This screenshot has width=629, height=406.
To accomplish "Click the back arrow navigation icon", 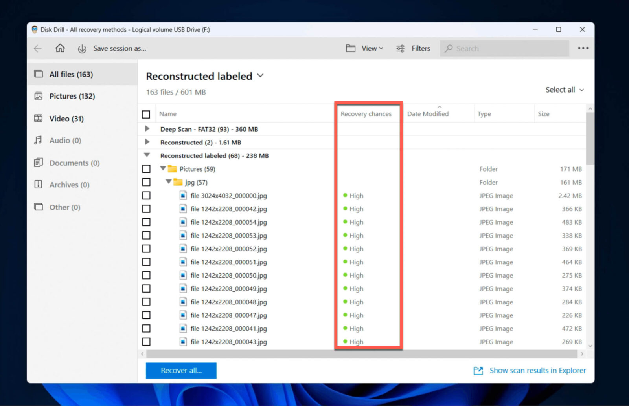I will point(37,48).
